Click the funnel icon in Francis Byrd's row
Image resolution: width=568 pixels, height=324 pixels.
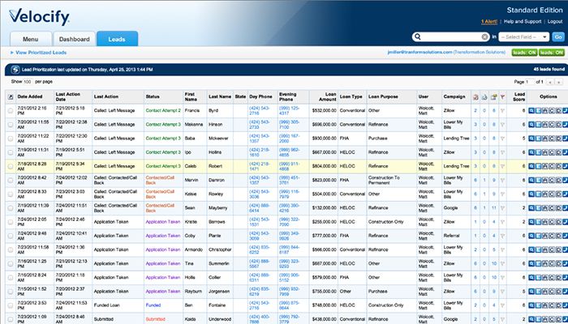(x=502, y=111)
